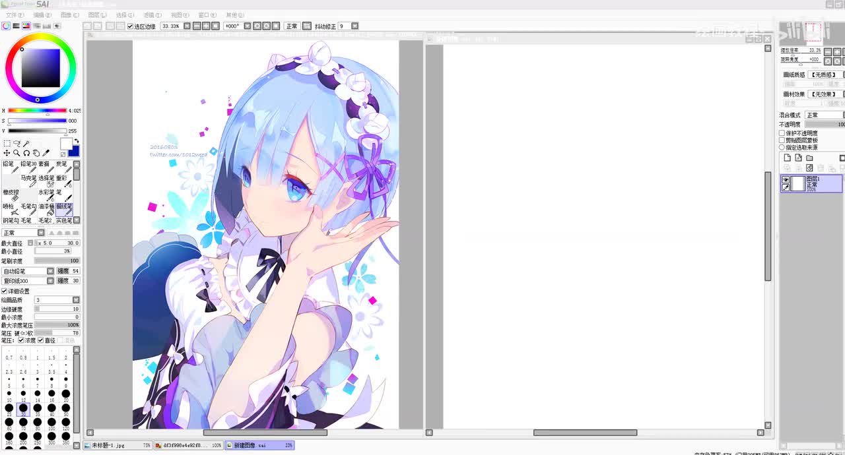Choose the 马克笔 marker brush
Viewport: 845px width, 455px height.
(x=28, y=181)
